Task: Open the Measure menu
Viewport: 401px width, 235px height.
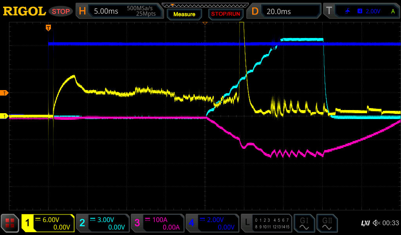Action: (x=184, y=14)
